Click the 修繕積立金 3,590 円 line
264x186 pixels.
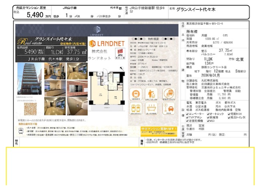(x=210, y=98)
